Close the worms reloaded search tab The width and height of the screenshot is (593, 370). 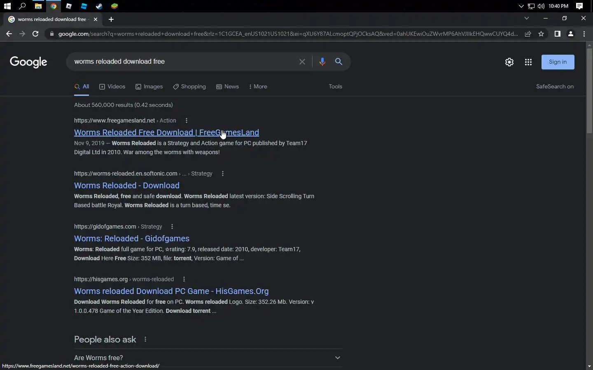pos(96,19)
